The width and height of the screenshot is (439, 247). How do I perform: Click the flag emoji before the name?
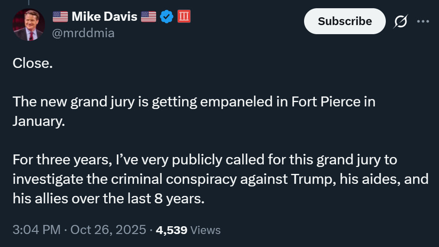(x=60, y=17)
